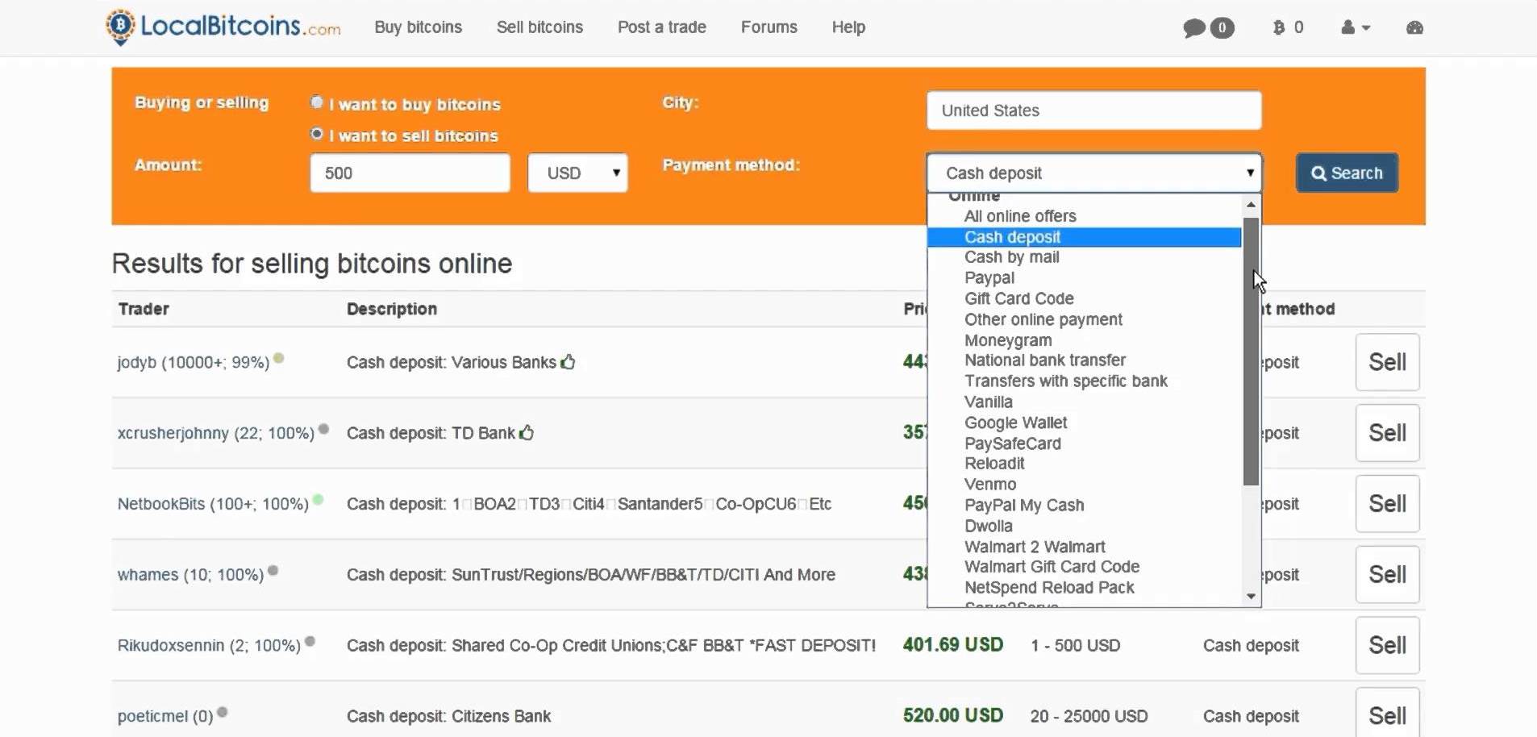
Task: Go to the Forums page
Action: [x=768, y=27]
